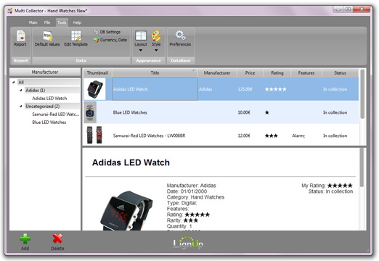Open Currency, Date settings
This screenshot has height=261, width=379.
point(110,40)
